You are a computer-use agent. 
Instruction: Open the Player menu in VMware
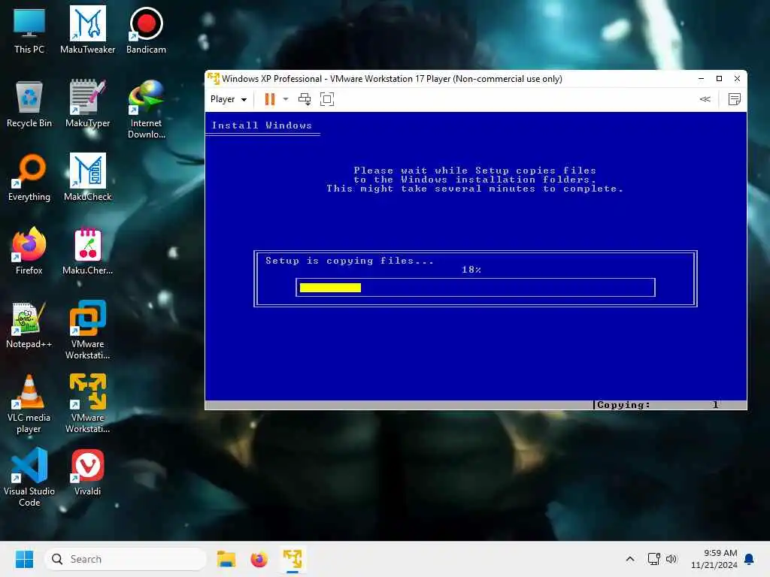click(x=229, y=99)
